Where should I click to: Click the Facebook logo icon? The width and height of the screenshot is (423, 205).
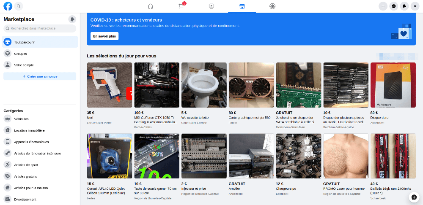click(8, 6)
